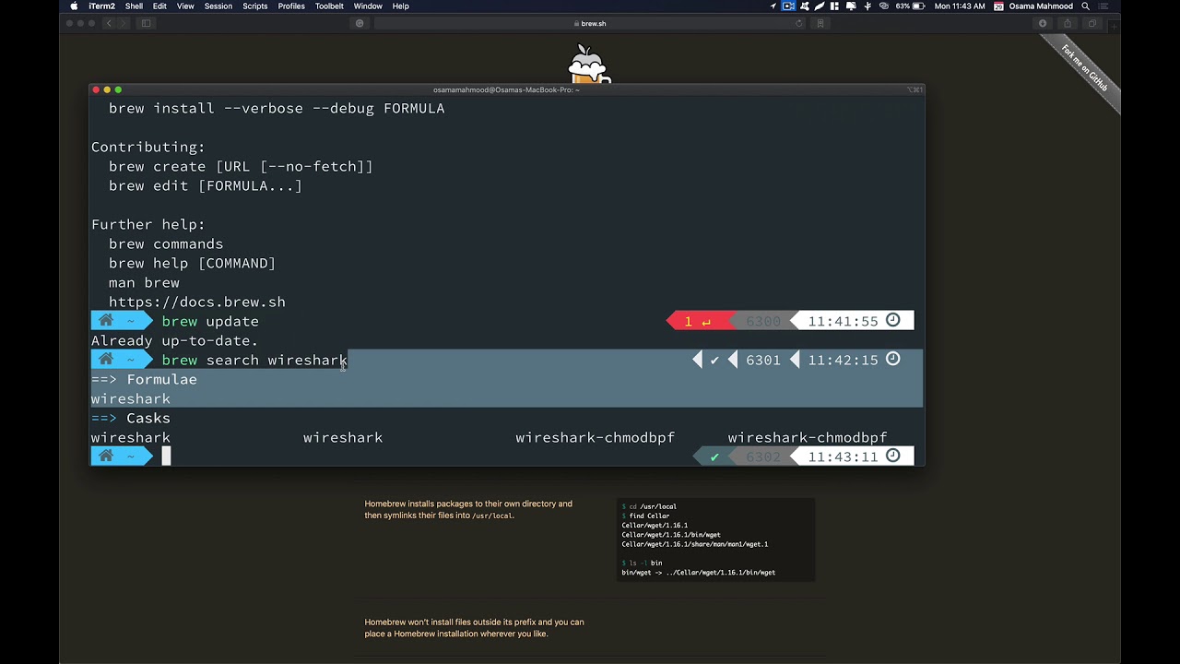
Task: Show Safari downloads
Action: [x=1043, y=23]
